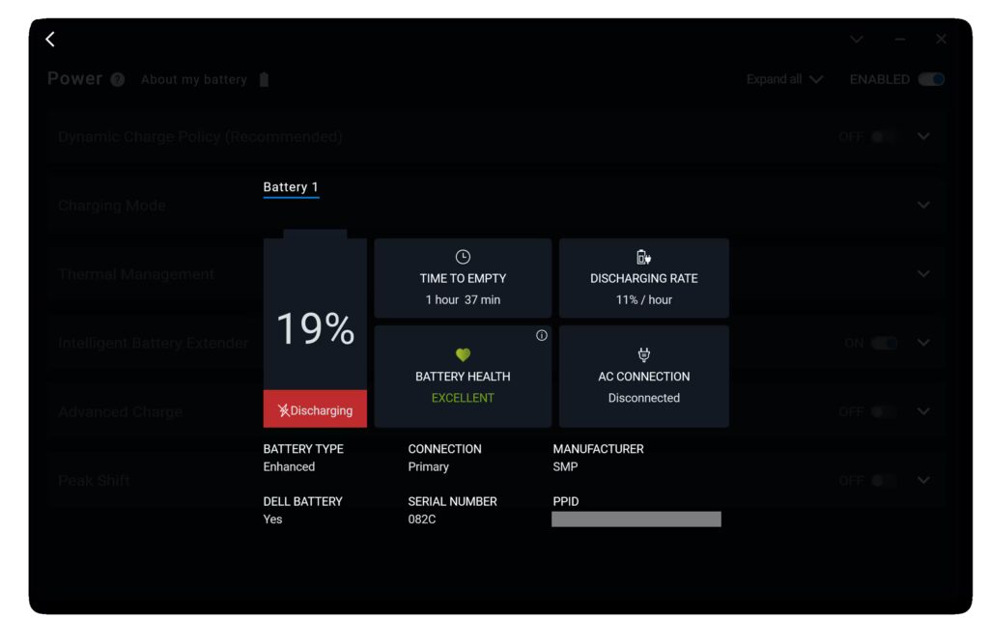Screen dimensions: 989x618
Task: Click the Power help question mark icon
Action: click(x=118, y=80)
